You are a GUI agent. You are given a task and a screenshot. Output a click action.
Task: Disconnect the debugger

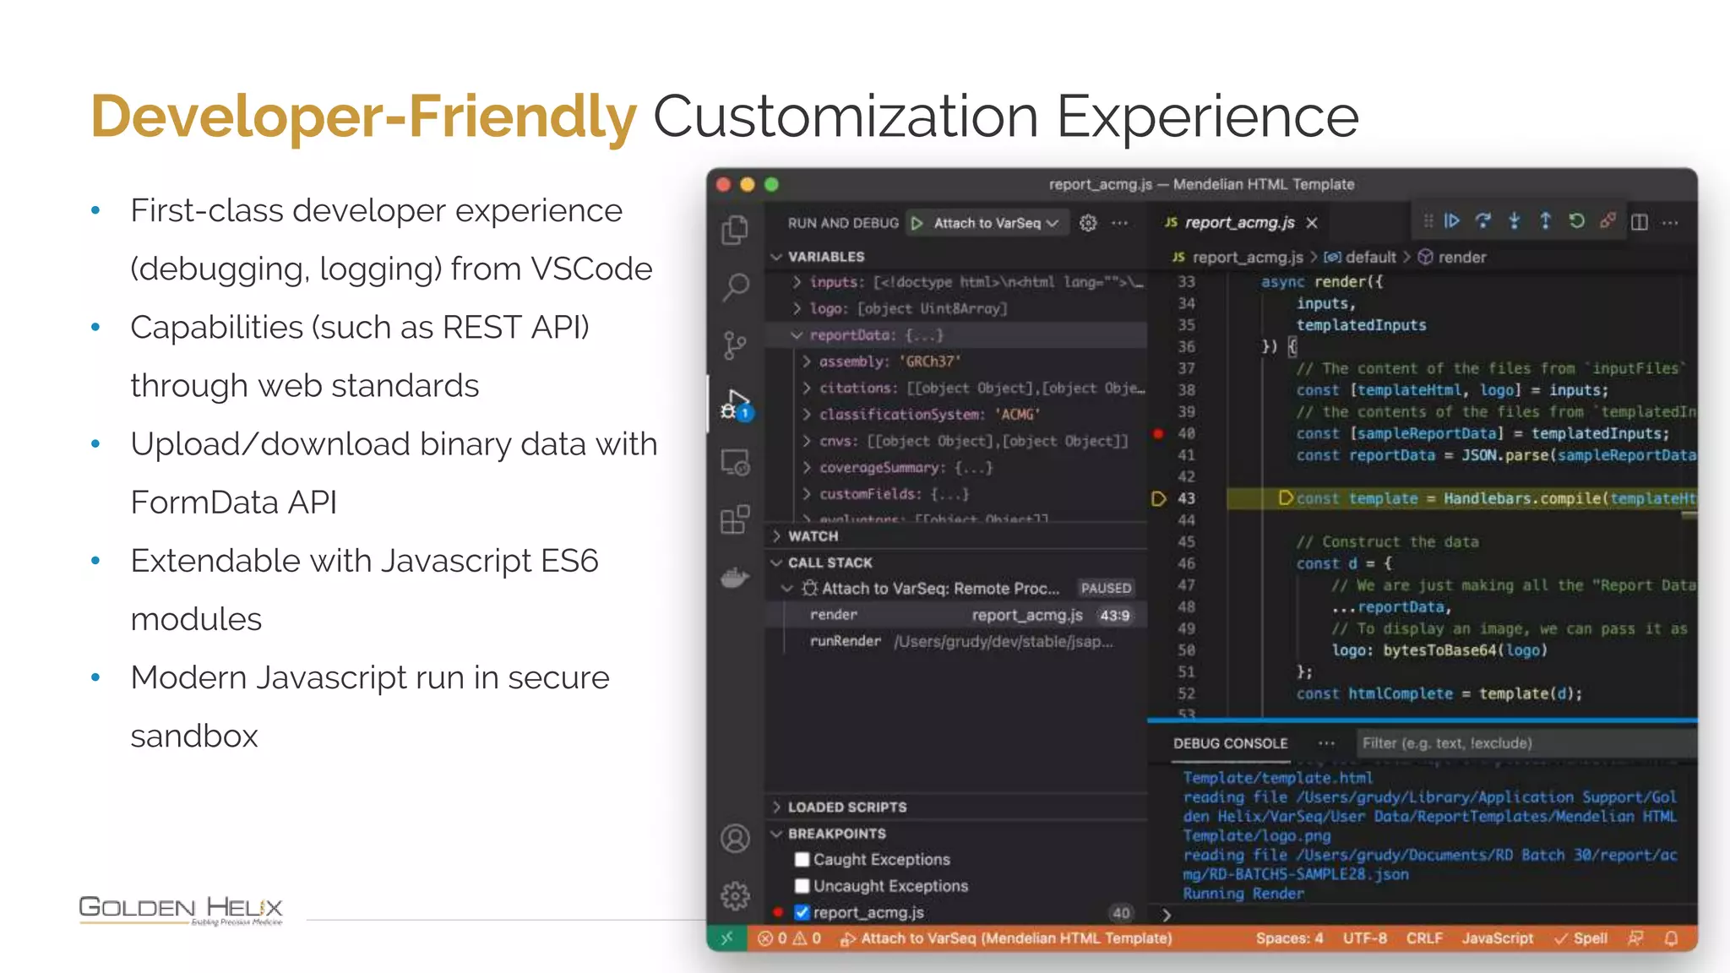(1608, 221)
